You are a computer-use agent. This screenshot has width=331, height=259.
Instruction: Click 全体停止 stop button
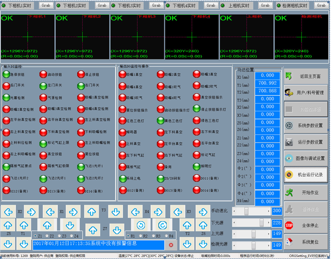point(306,225)
